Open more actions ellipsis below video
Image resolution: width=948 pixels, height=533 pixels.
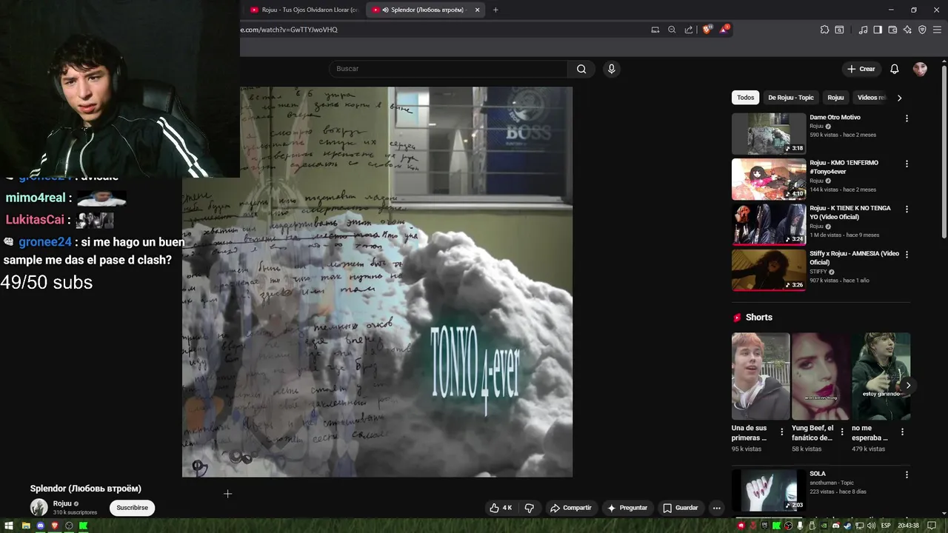coord(716,508)
